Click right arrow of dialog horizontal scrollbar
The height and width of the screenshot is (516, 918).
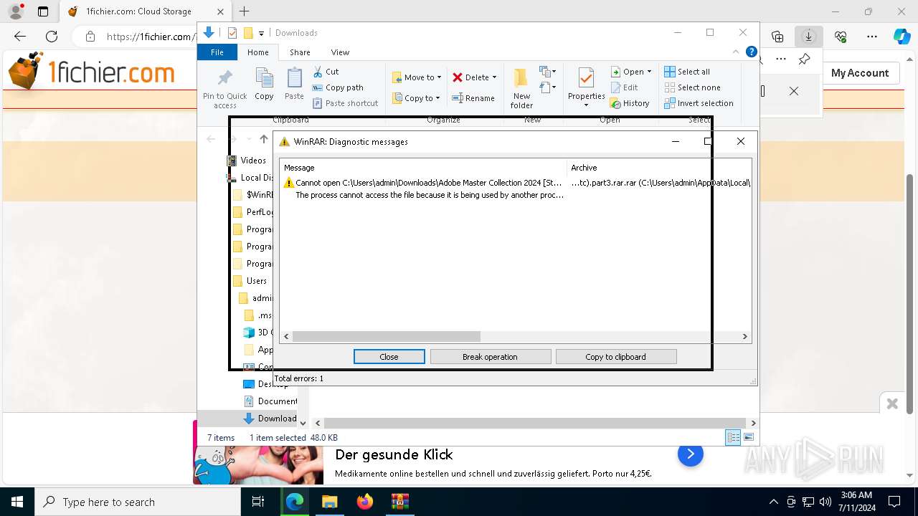744,336
